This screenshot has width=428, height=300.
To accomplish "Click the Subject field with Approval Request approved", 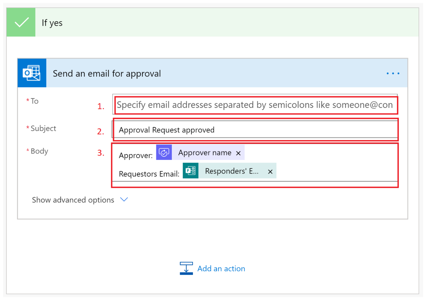I will 255,130.
